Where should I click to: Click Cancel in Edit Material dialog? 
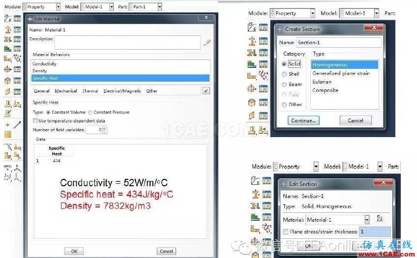pos(166,251)
